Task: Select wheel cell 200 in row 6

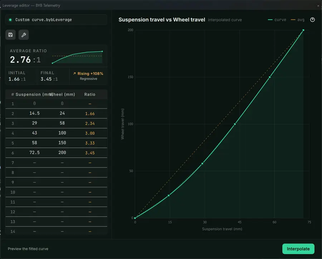Action: 62,153
